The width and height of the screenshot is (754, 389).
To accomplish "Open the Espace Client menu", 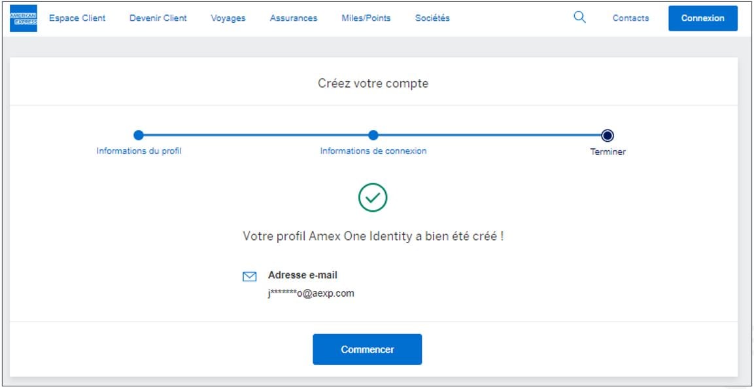I will tap(77, 18).
